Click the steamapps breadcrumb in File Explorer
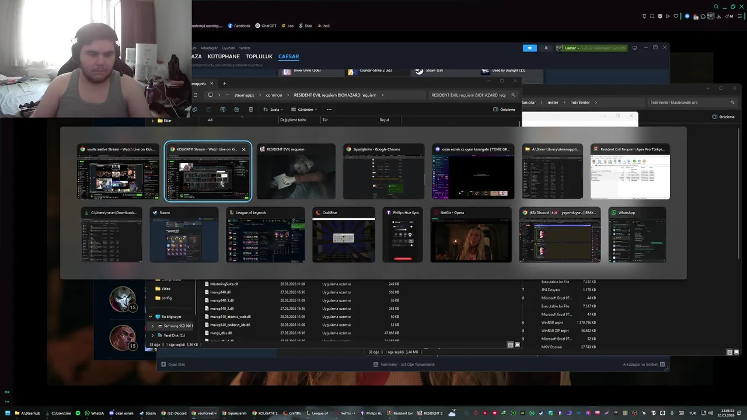The width and height of the screenshot is (747, 420). [244, 95]
